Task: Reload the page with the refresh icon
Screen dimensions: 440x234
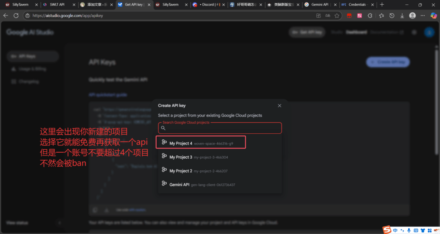Action: tap(16, 15)
